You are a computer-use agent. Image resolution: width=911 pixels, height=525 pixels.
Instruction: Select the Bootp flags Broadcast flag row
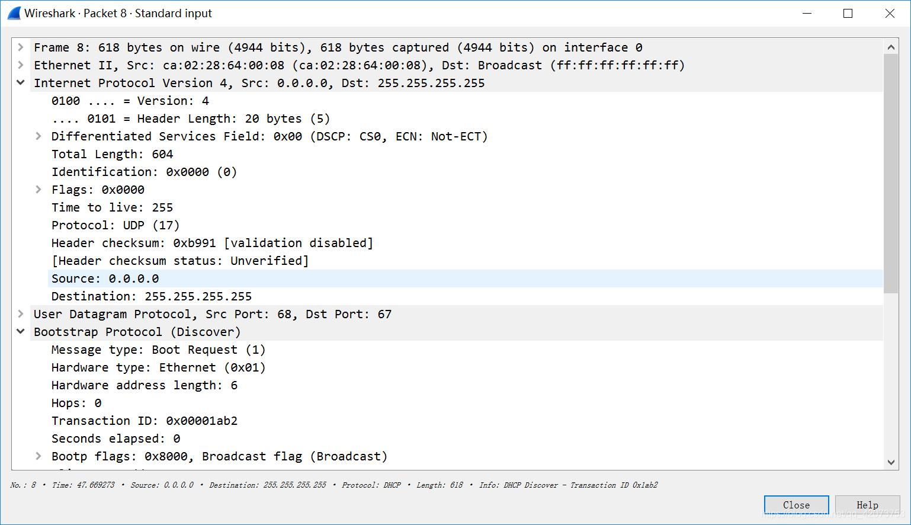coord(465,456)
